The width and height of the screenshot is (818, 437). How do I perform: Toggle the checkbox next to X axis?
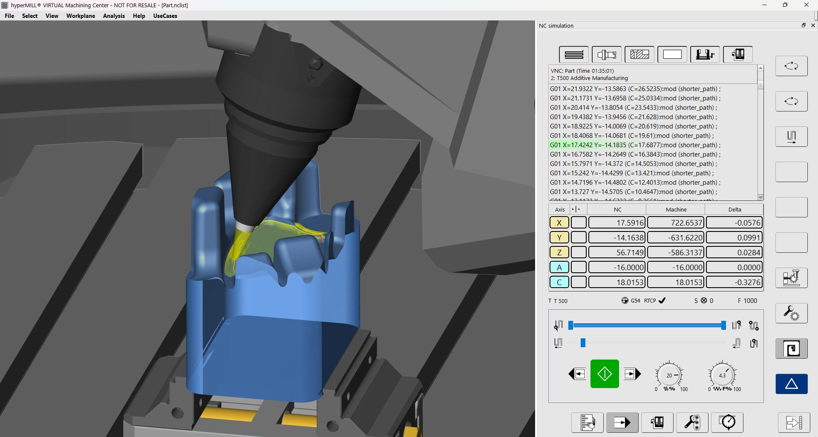pyautogui.click(x=579, y=223)
